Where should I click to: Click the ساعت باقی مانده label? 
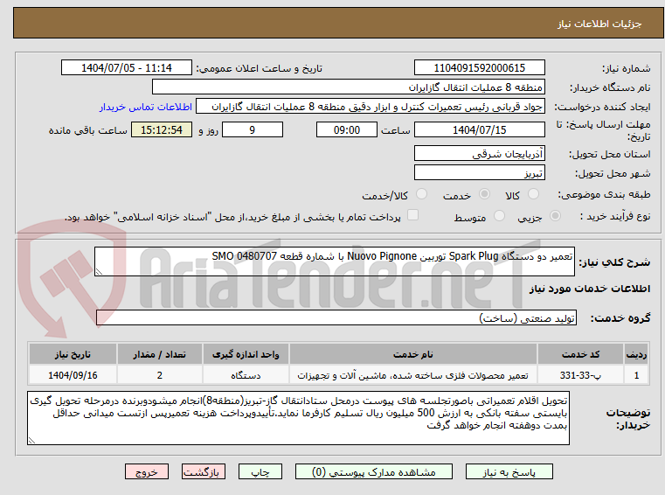point(87,130)
